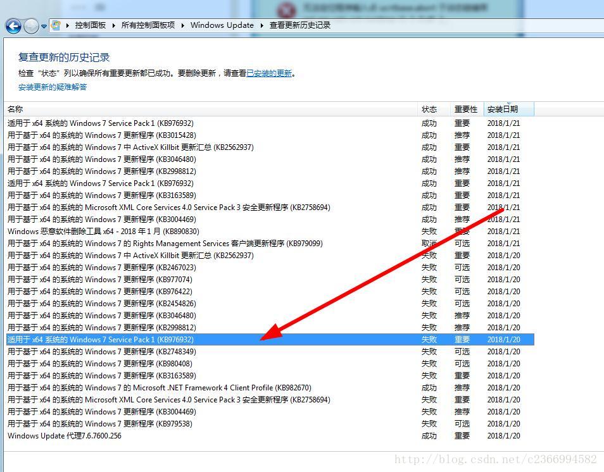
Task: Select .NET Framework 4 Client Profile KB982670 row
Action: click(269, 388)
